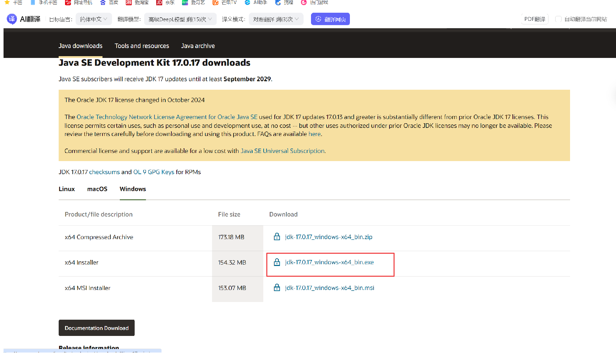Click the Java SE Development Kit 17.0.17 heading
The height and width of the screenshot is (355, 616).
[x=154, y=63]
